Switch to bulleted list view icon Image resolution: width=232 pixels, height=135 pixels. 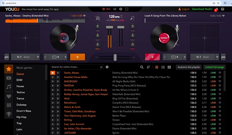pyautogui.click(x=163, y=67)
